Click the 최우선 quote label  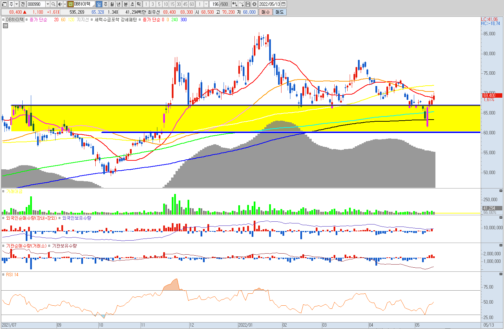pyautogui.click(x=154, y=12)
